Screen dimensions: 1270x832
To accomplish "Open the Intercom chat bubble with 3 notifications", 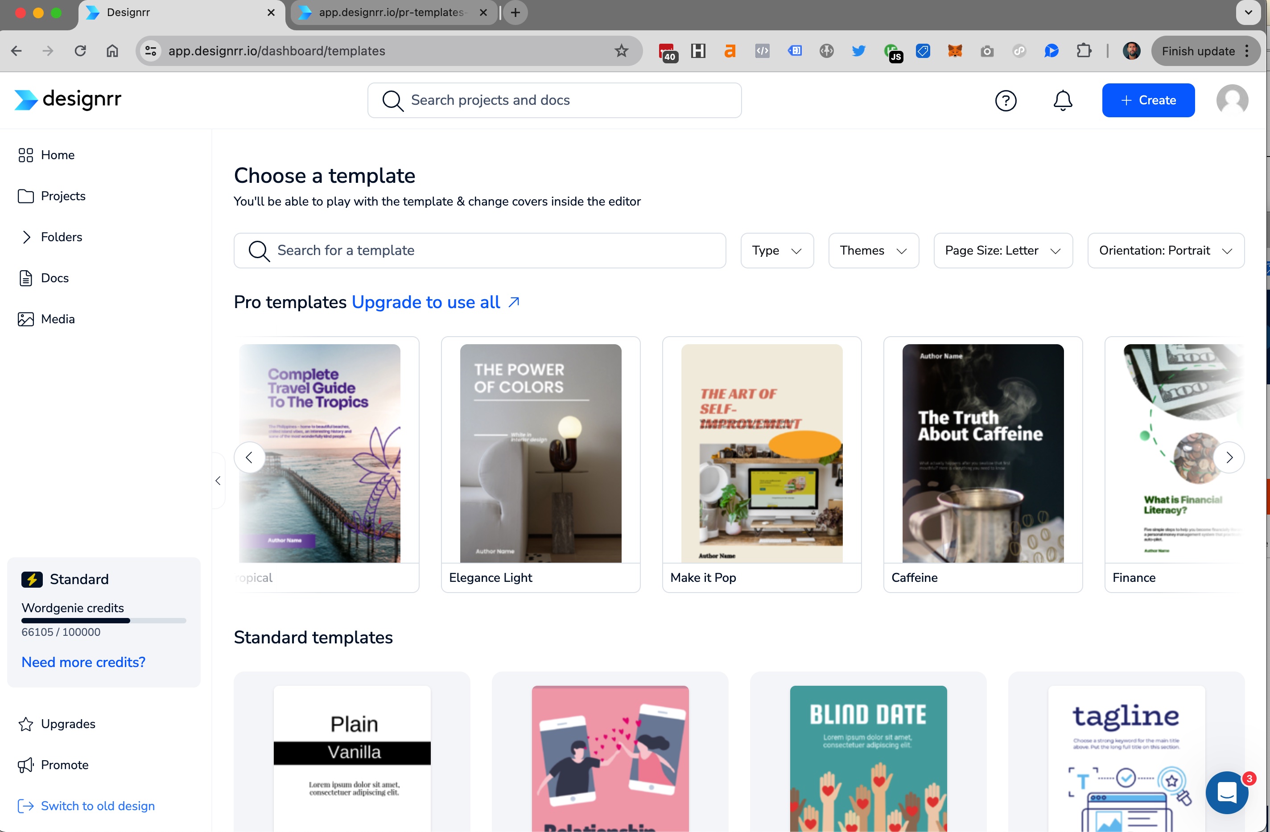I will (1227, 793).
